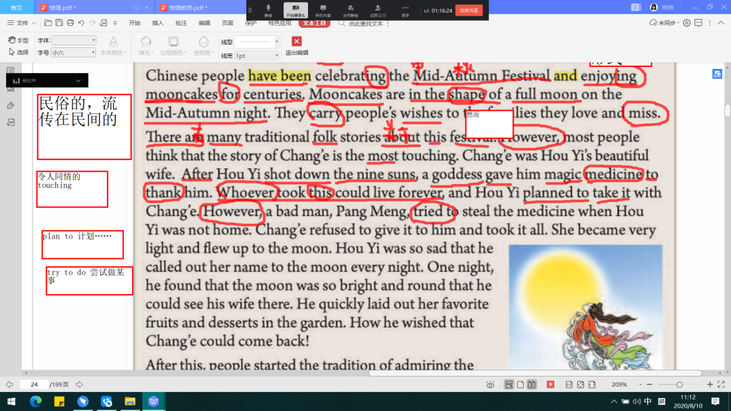Go to 首页 home tab
731x411 pixels.
17,7
